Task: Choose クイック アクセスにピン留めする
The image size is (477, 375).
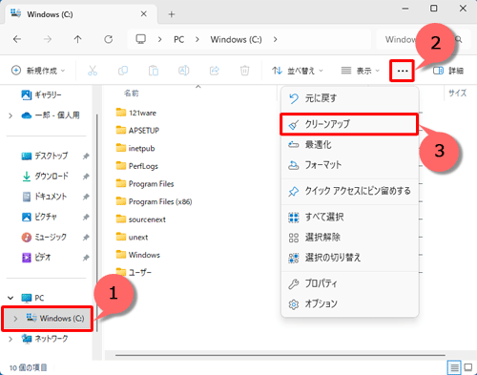Action: coord(350,191)
